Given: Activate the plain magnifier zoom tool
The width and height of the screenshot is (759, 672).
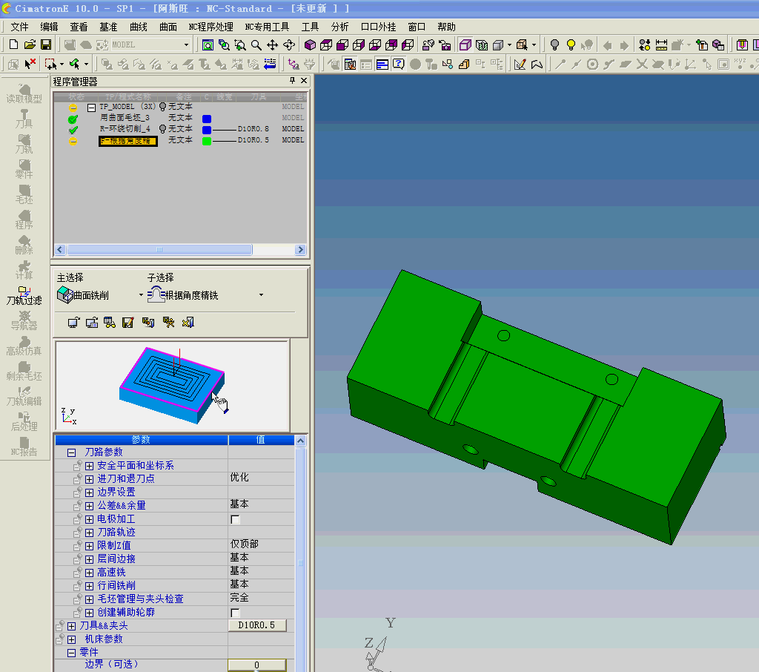Looking at the screenshot, I should click(256, 45).
